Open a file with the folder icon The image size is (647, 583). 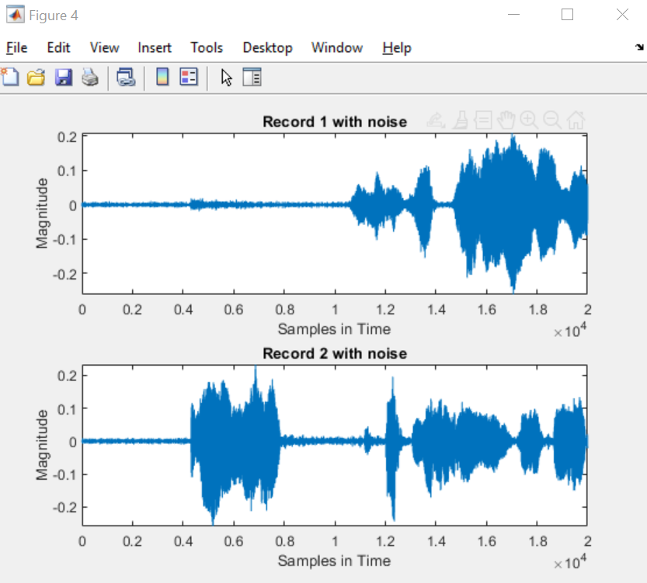[37, 77]
